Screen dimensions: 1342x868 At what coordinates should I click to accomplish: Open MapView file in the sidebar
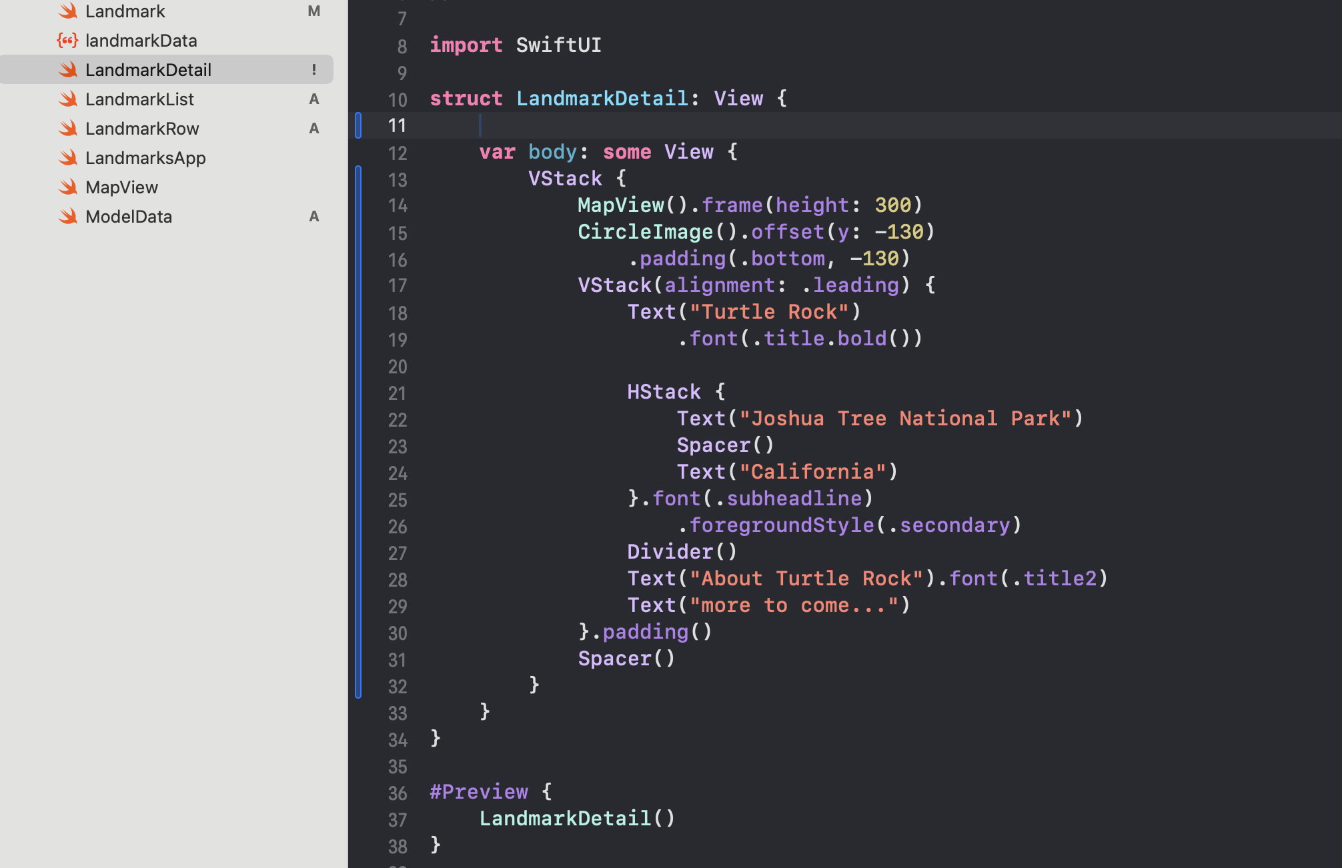[121, 187]
